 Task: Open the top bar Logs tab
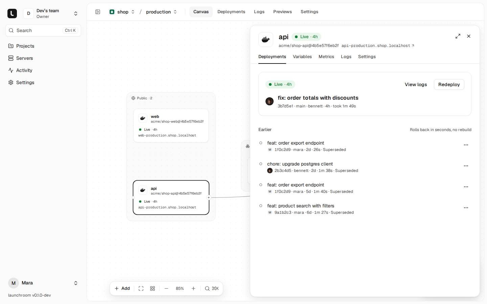259,12
